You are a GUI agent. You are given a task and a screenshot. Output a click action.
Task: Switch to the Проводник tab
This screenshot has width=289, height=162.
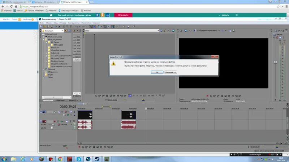(x=48, y=100)
